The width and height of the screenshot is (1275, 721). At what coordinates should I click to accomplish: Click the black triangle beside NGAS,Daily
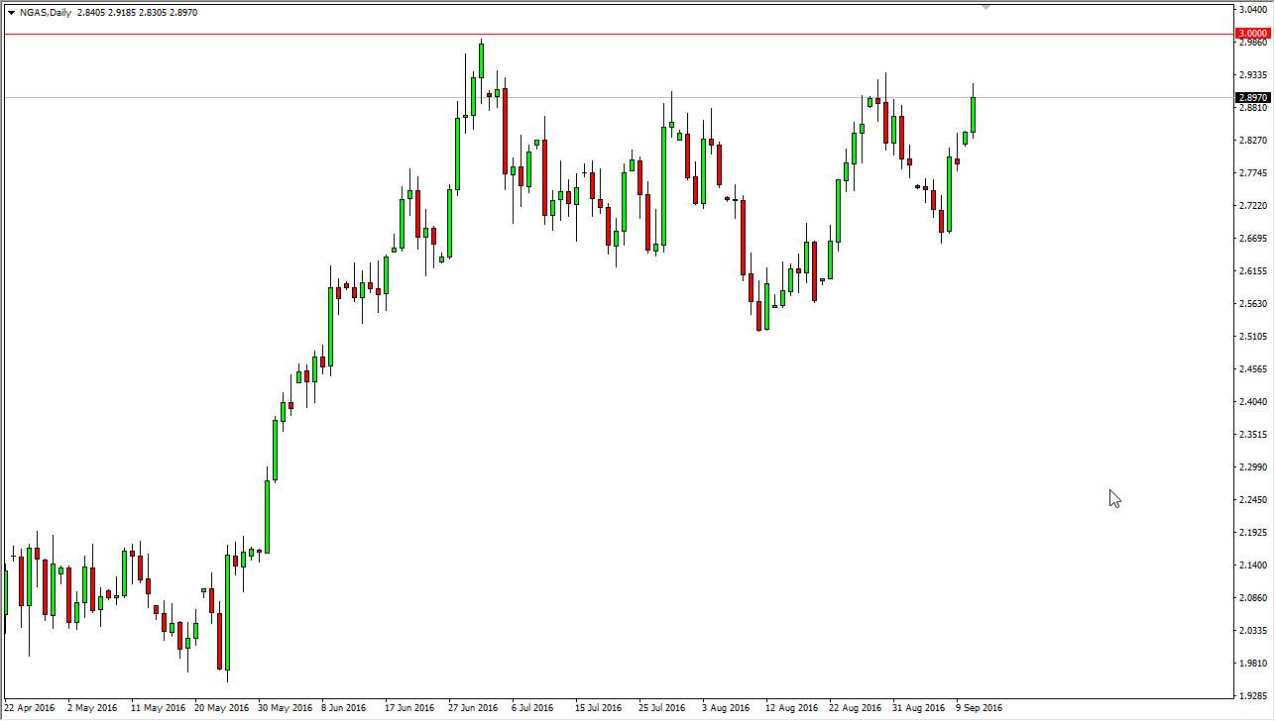click(x=11, y=13)
